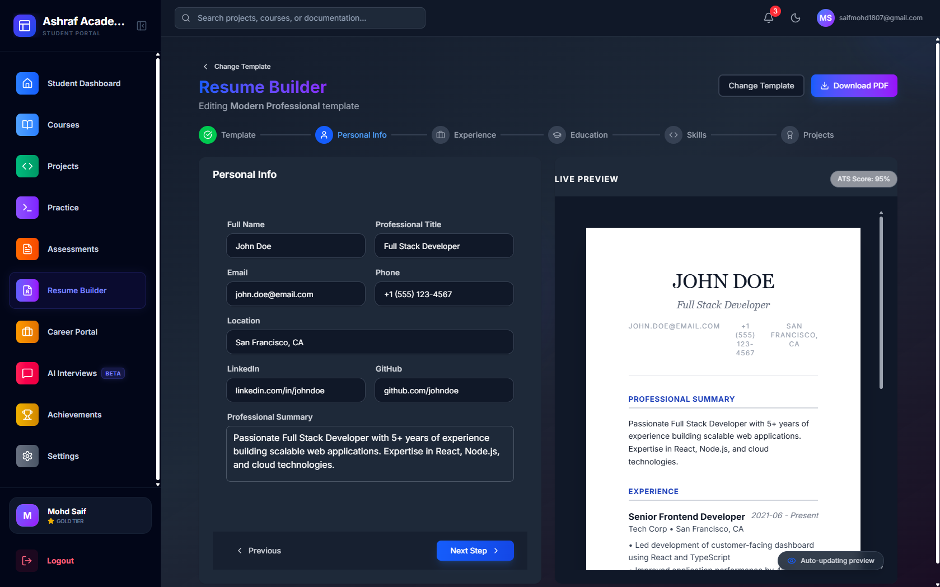Image resolution: width=940 pixels, height=587 pixels.
Task: Click the live preview scrollbar
Action: point(881,302)
